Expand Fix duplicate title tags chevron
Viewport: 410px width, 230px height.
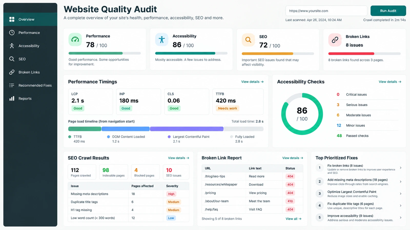pyautogui.click(x=401, y=206)
